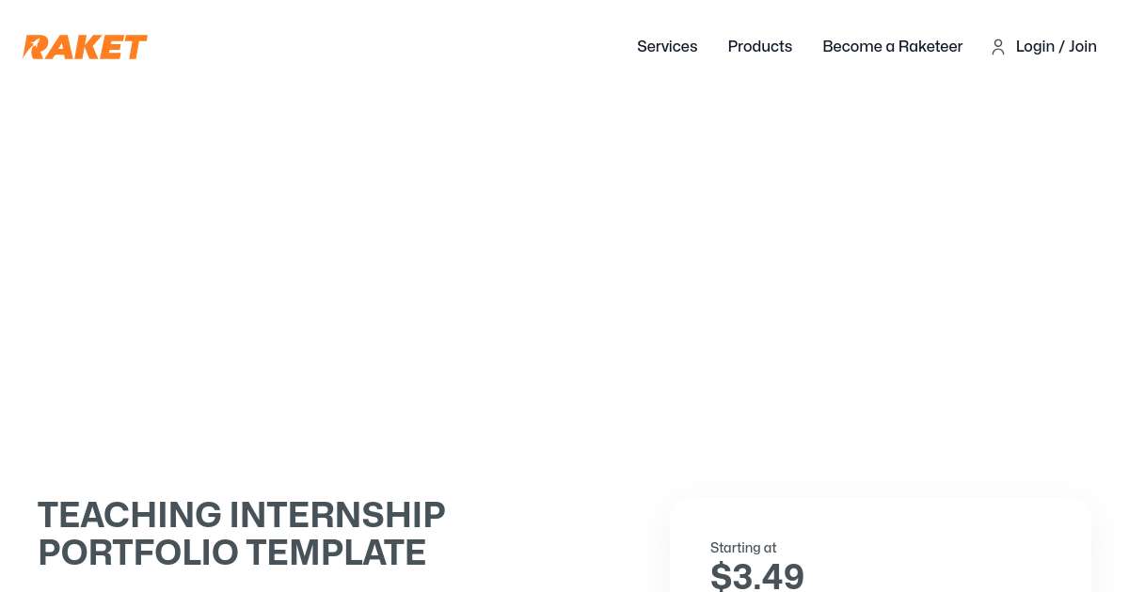Screen dimensions: 1129x592
Task: Select the Teaching Internship Portfolio Template heading
Action: click(x=241, y=534)
